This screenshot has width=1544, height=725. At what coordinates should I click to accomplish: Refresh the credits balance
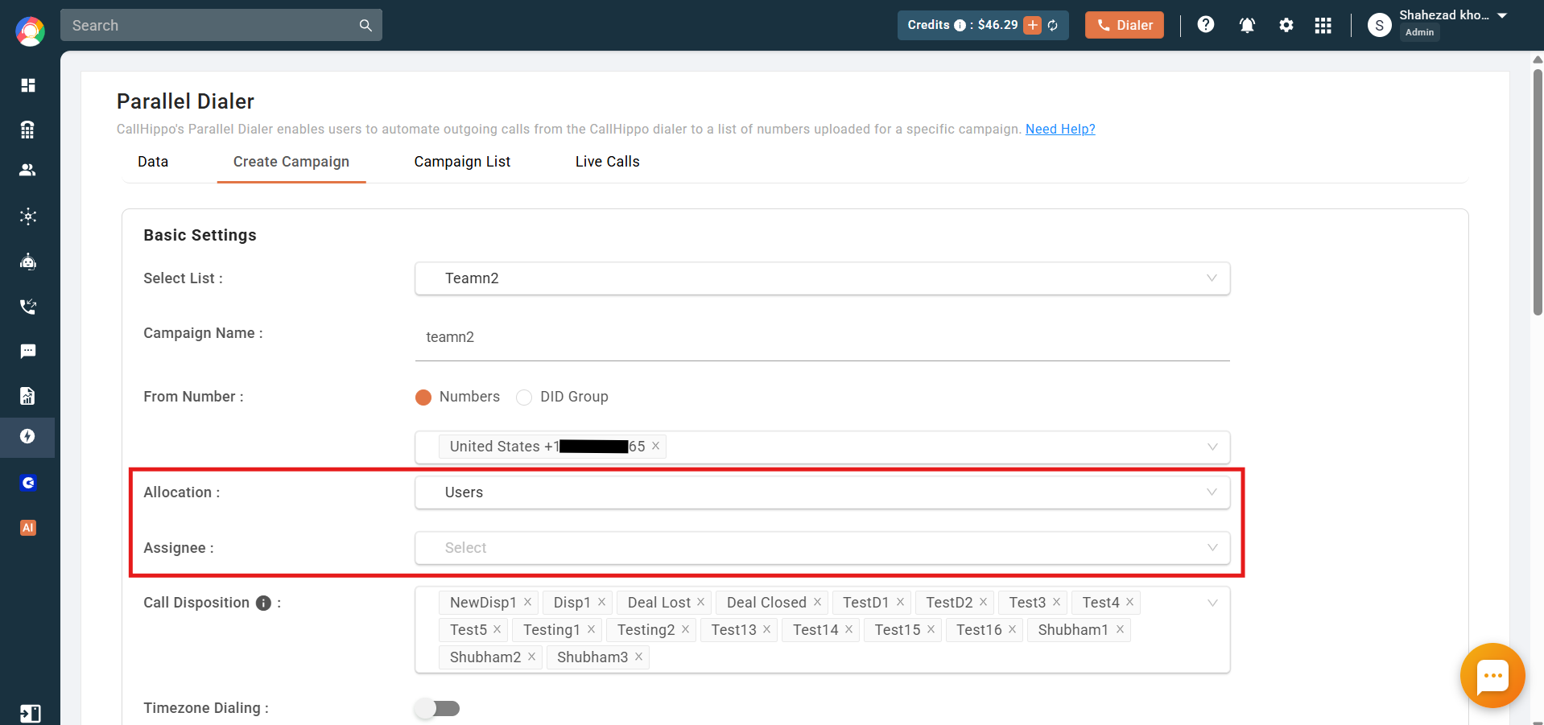(x=1053, y=26)
